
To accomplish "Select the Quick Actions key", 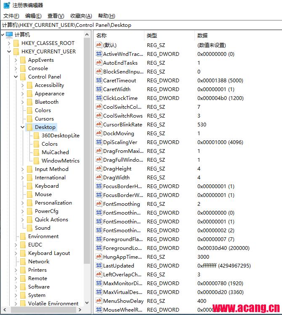I will [51, 220].
